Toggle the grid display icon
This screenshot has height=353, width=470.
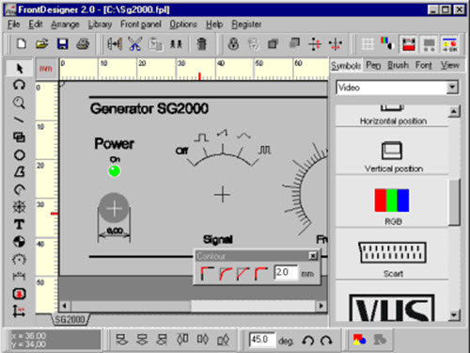click(x=368, y=44)
